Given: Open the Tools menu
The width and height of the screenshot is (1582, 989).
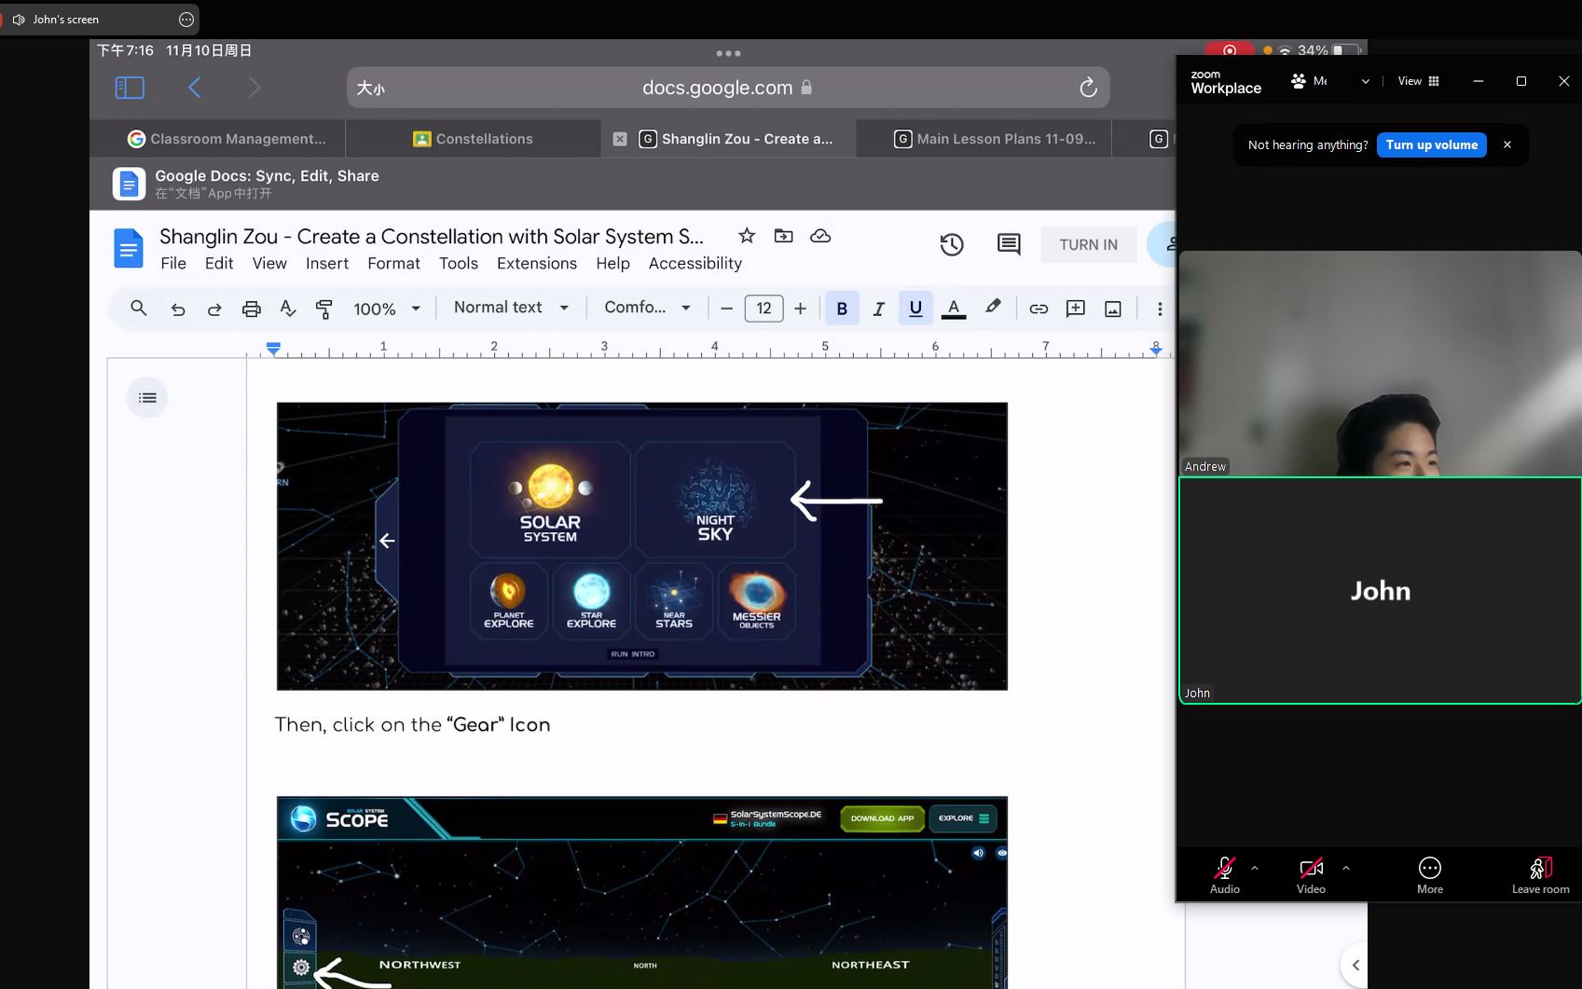Looking at the screenshot, I should pyautogui.click(x=459, y=264).
